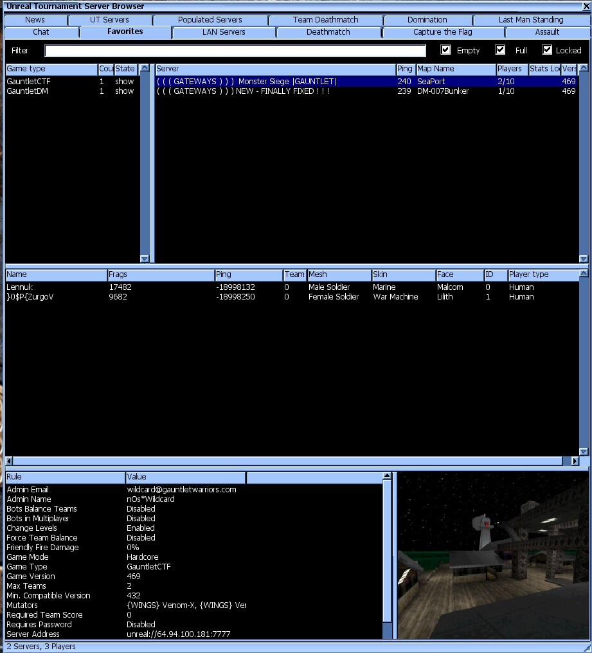
Task: Select the Favorites tab
Action: point(125,31)
